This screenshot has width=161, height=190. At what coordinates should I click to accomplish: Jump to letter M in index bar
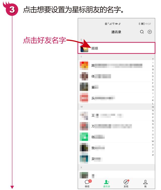click(153, 107)
